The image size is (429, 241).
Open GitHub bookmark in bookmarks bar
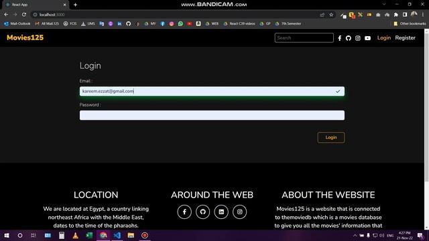pyautogui.click(x=128, y=24)
